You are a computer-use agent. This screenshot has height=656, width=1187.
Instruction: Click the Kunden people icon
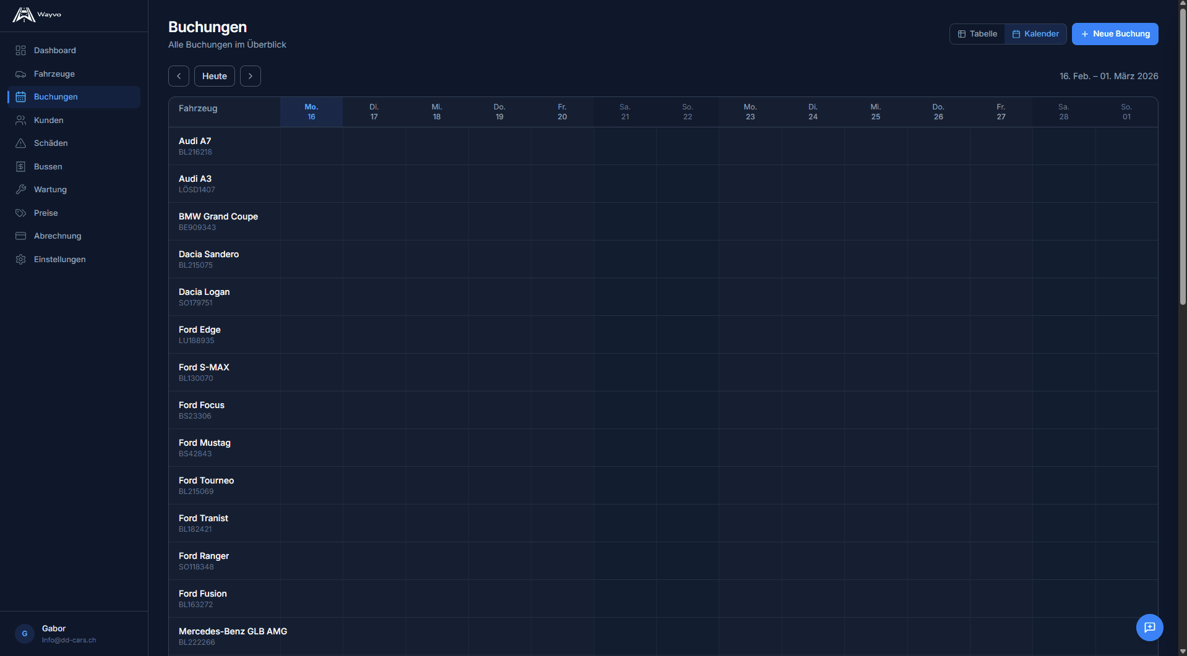tap(20, 121)
